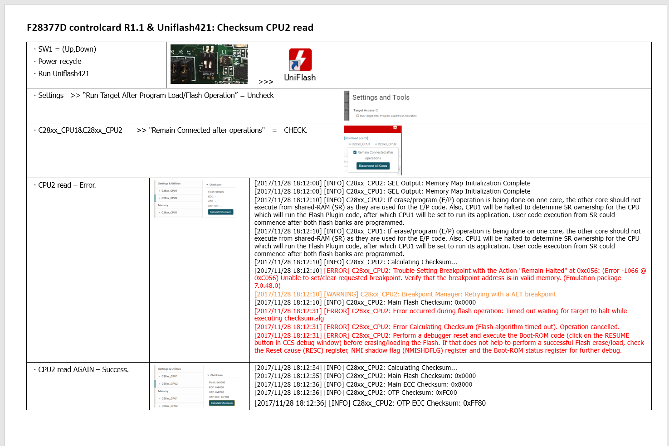The width and height of the screenshot is (669, 446).
Task: Click the download ccxml link
Action: click(x=356, y=138)
